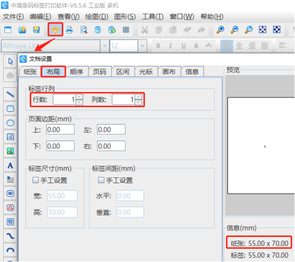Open document settings gear icon

(55, 29)
